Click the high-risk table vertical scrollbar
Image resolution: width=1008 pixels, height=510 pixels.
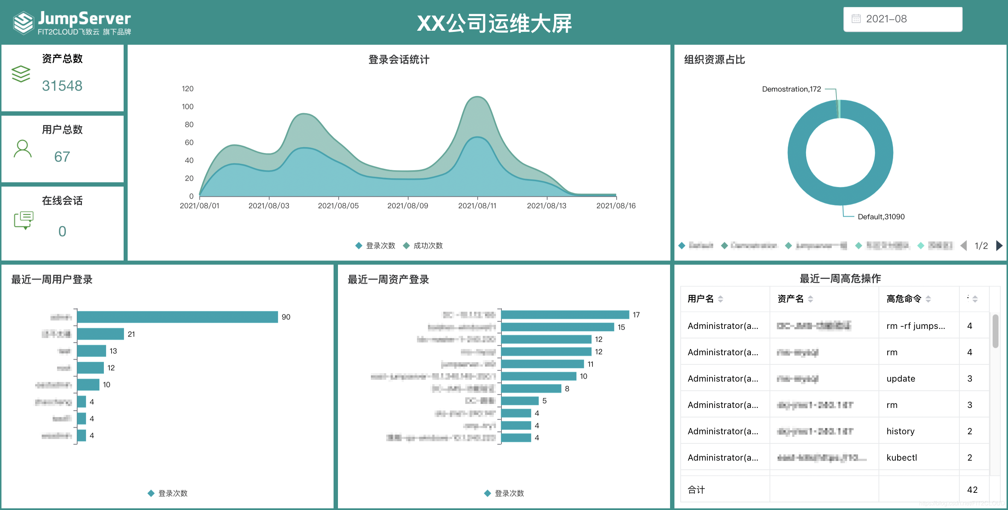pyautogui.click(x=995, y=331)
